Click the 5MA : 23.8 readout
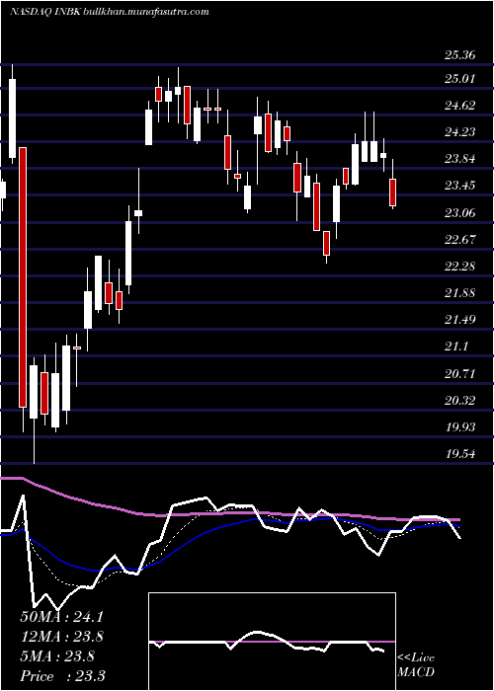 (x=57, y=656)
